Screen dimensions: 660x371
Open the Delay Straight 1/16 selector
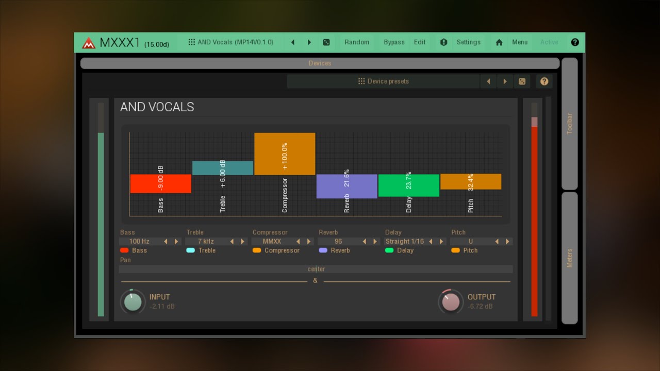point(405,241)
